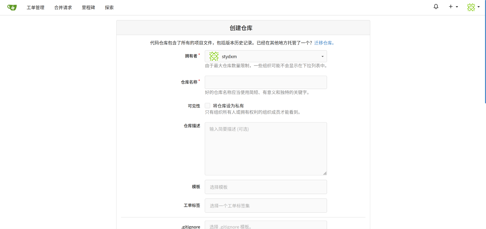Click the stydxm avatar in owner field
This screenshot has width=486, height=229.
click(214, 56)
